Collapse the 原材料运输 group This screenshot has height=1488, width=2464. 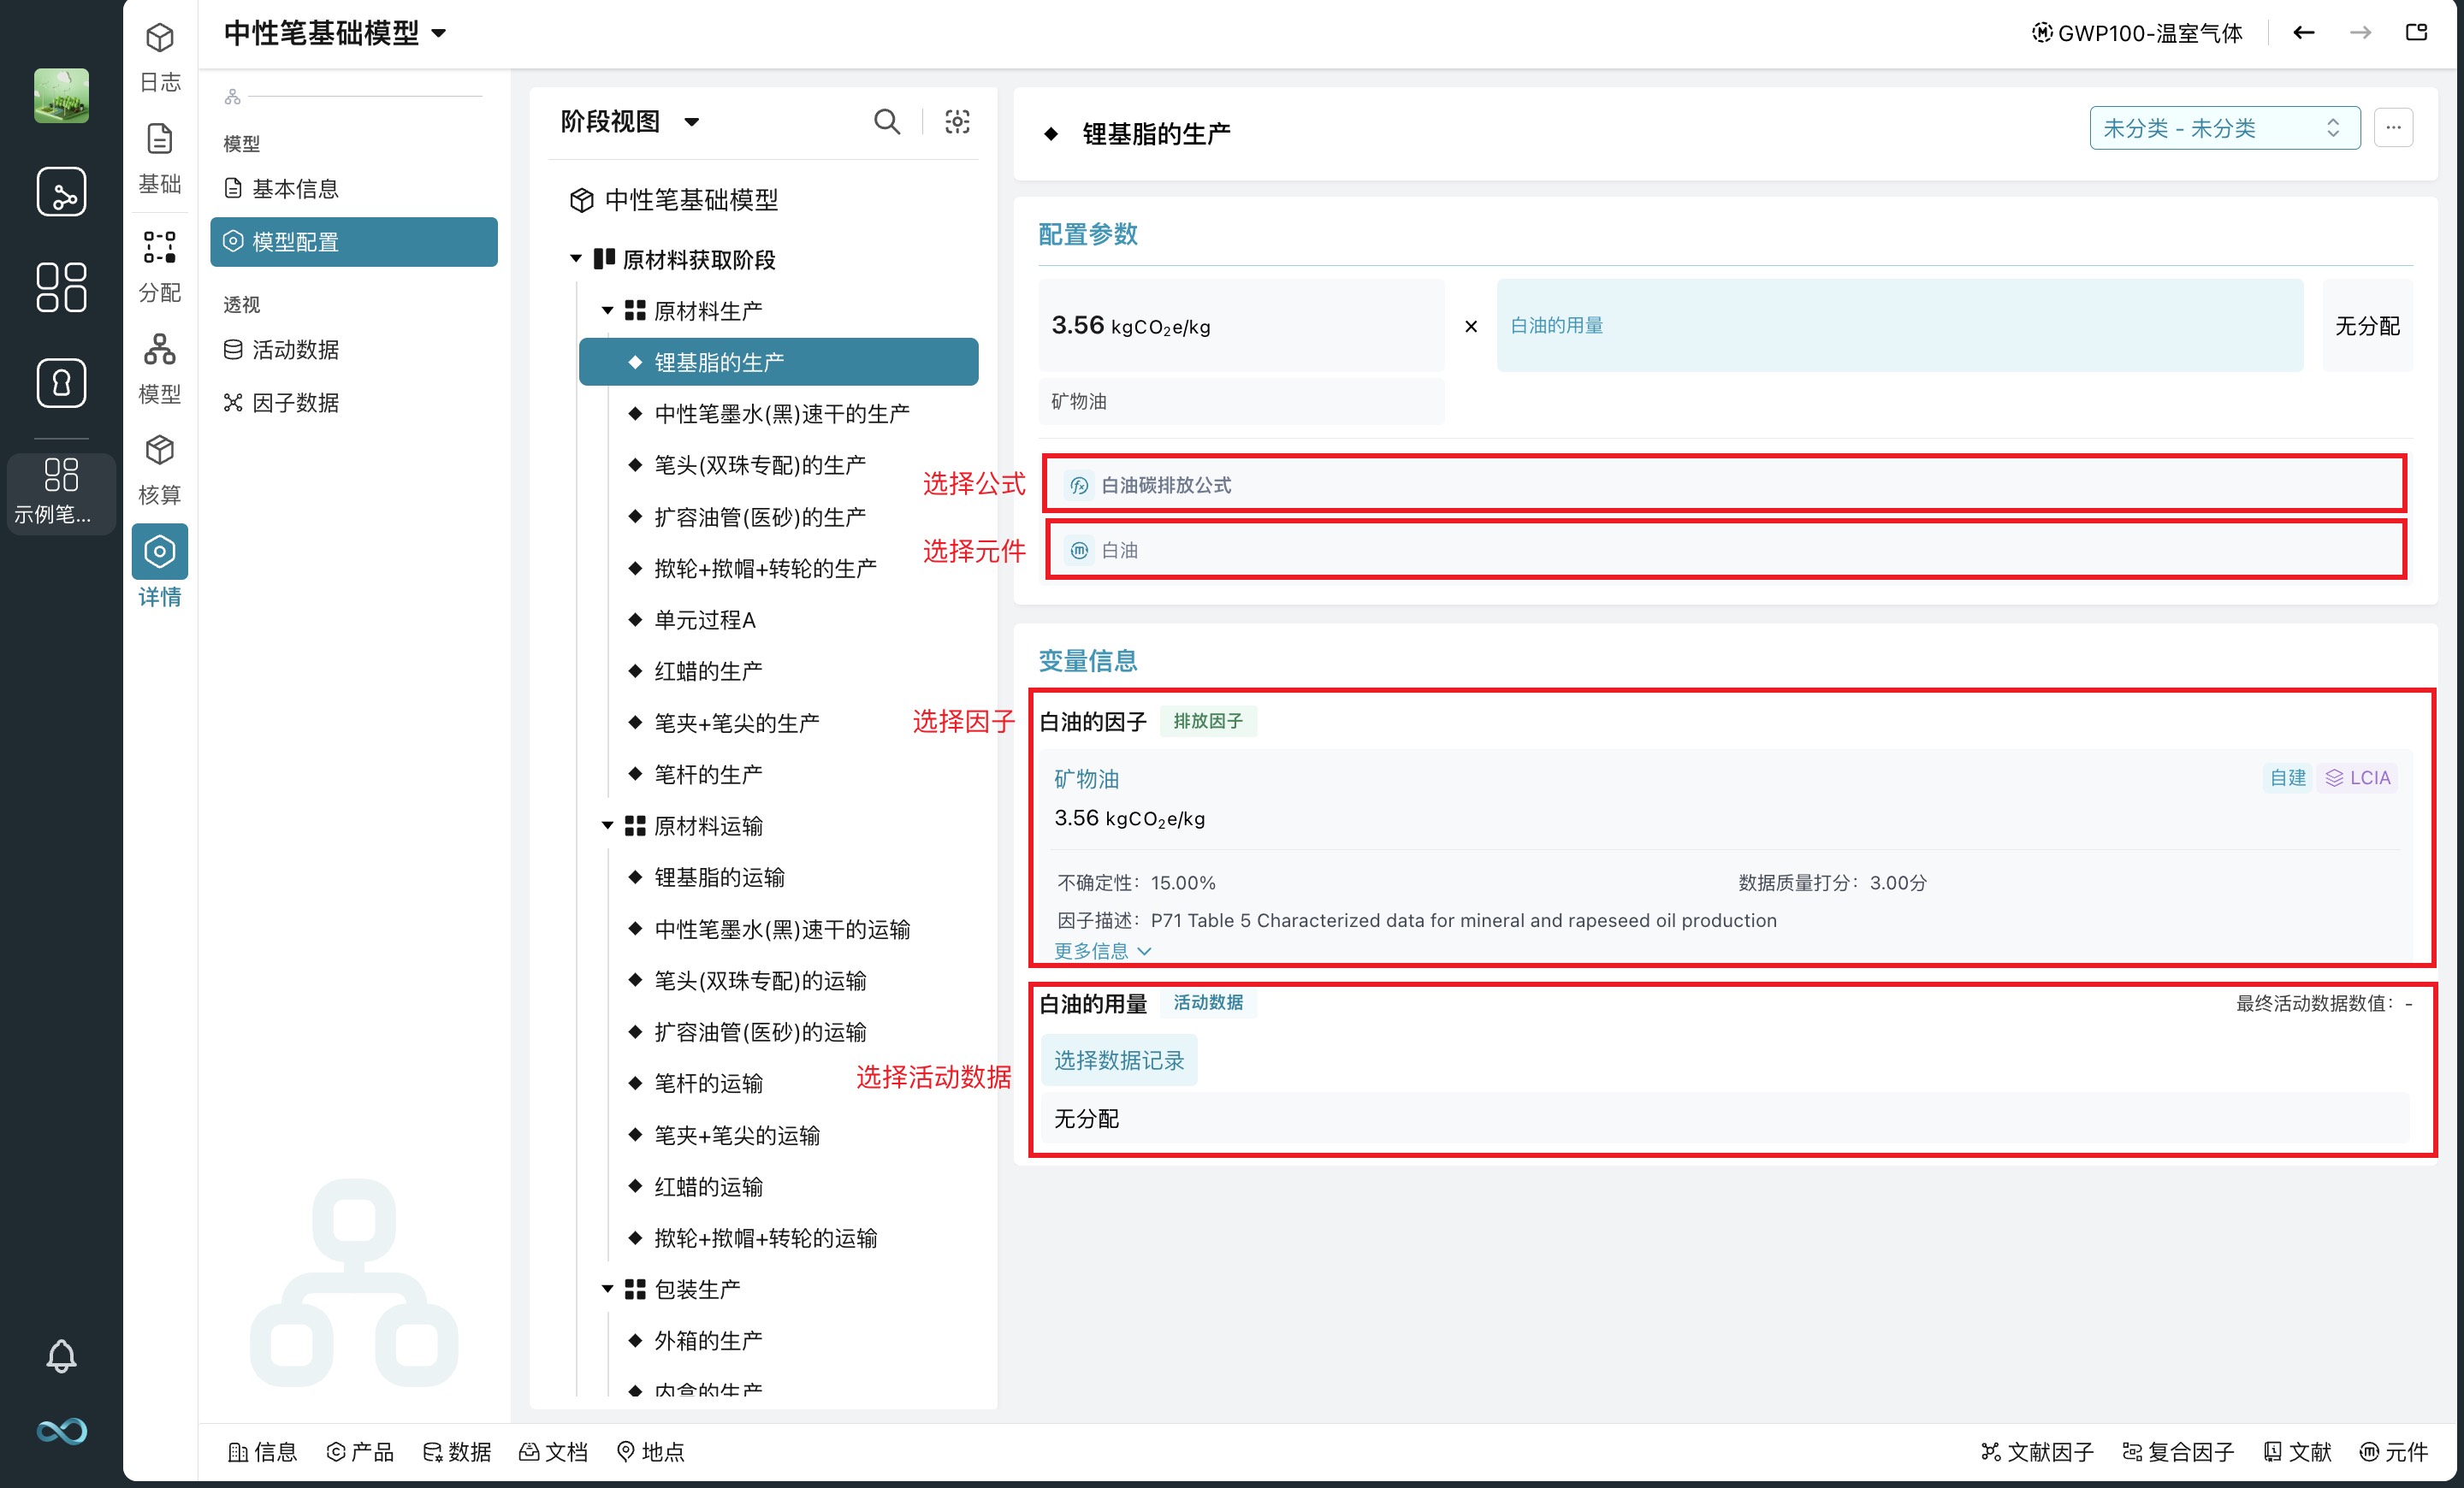coord(607,825)
